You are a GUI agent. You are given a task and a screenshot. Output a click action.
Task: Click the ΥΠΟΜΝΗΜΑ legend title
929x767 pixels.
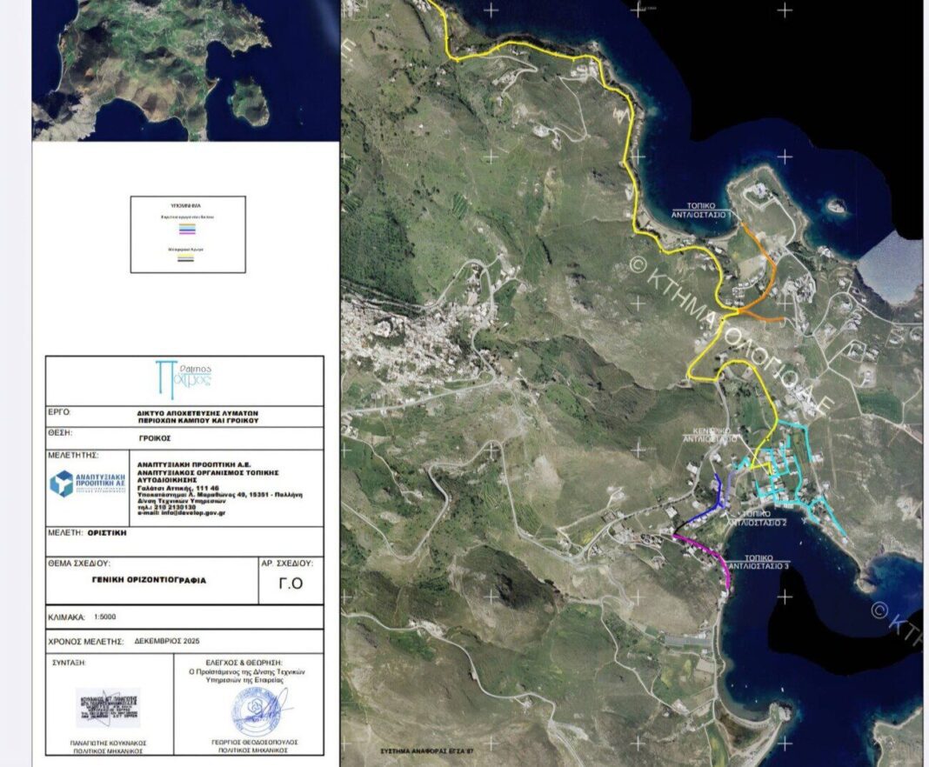[188, 206]
